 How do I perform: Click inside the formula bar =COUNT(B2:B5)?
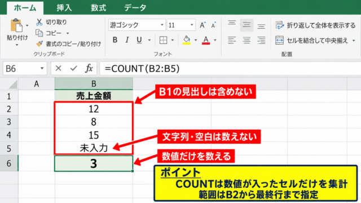click(230, 68)
